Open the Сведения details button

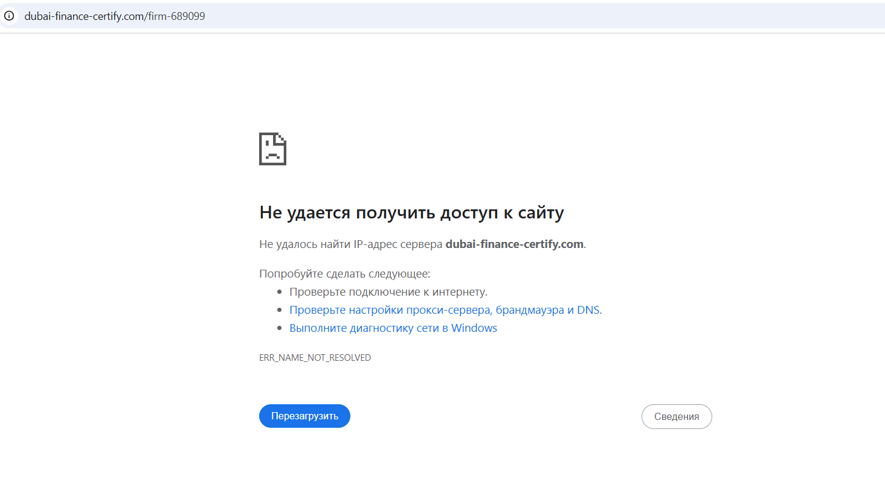676,416
